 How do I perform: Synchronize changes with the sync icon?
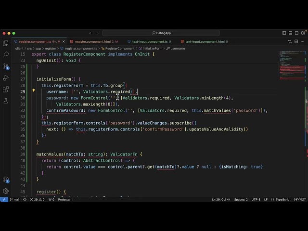(25, 199)
